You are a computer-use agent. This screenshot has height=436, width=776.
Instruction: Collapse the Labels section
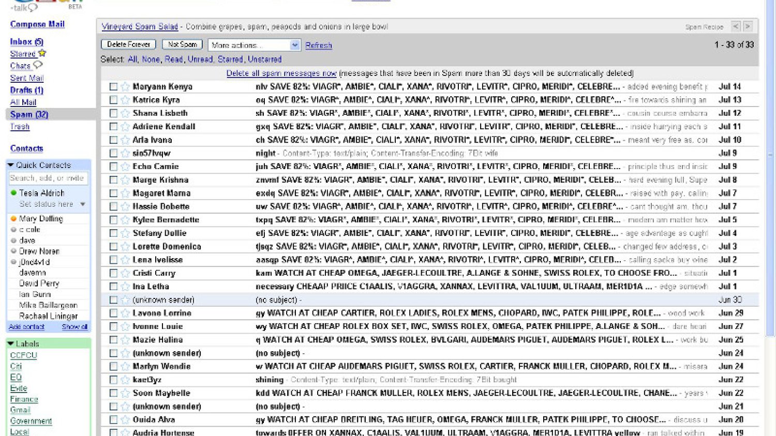point(10,343)
